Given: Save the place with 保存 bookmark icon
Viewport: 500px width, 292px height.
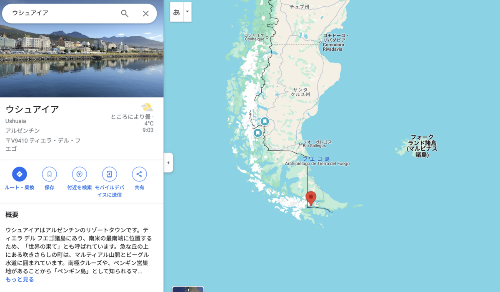Looking at the screenshot, I should coord(50,174).
